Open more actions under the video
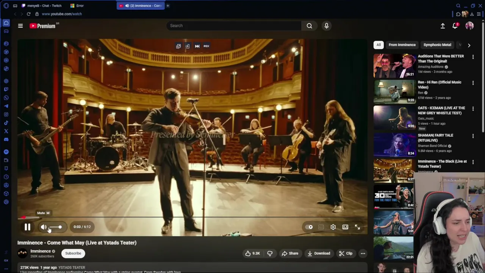This screenshot has height=273, width=485. 363,253
